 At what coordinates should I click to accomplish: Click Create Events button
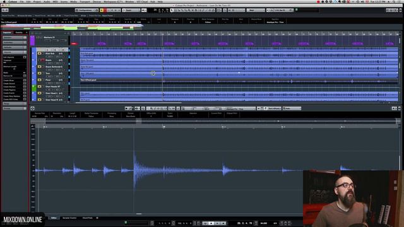pyautogui.click(x=25, y=93)
